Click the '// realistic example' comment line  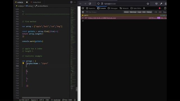click(x=32, y=56)
